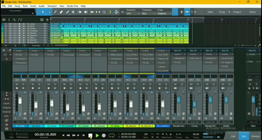Select the Arrow tool in toolbar
Screen dimensions: 262x140
(43, 12)
